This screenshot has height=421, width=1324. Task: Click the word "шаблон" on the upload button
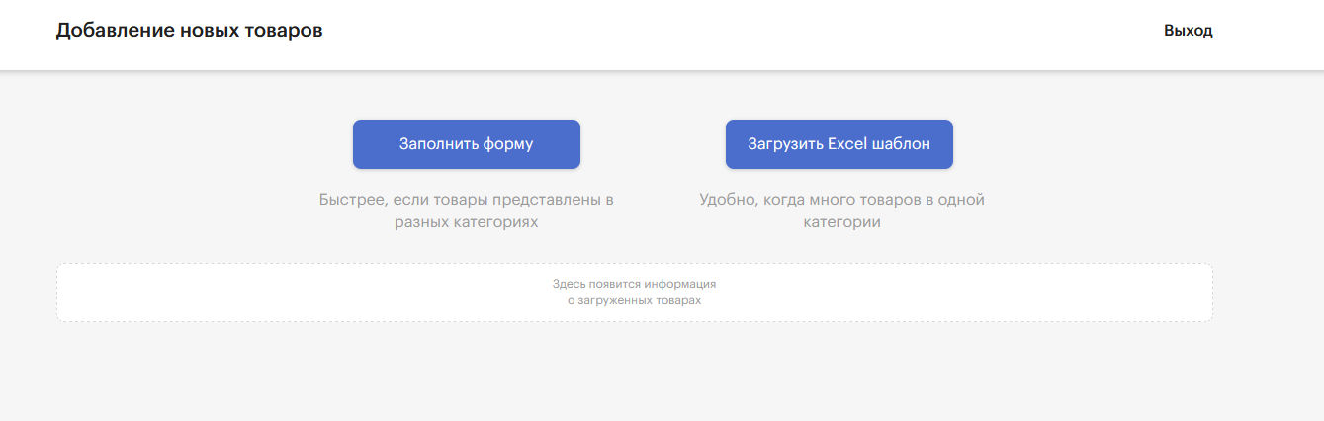tap(901, 144)
